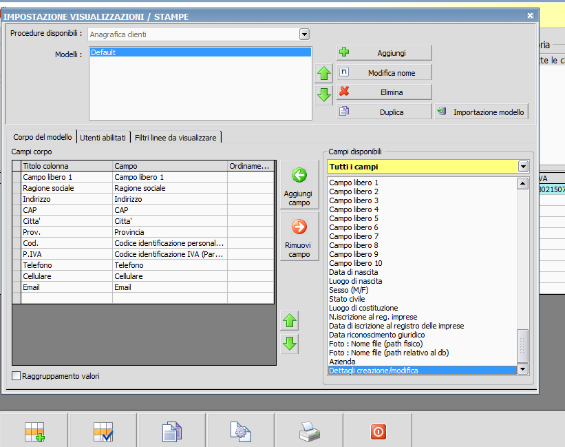This screenshot has width=565, height=447.
Task: Click the grid with checkmark icon in the bottom toolbar
Action: pyautogui.click(x=103, y=431)
